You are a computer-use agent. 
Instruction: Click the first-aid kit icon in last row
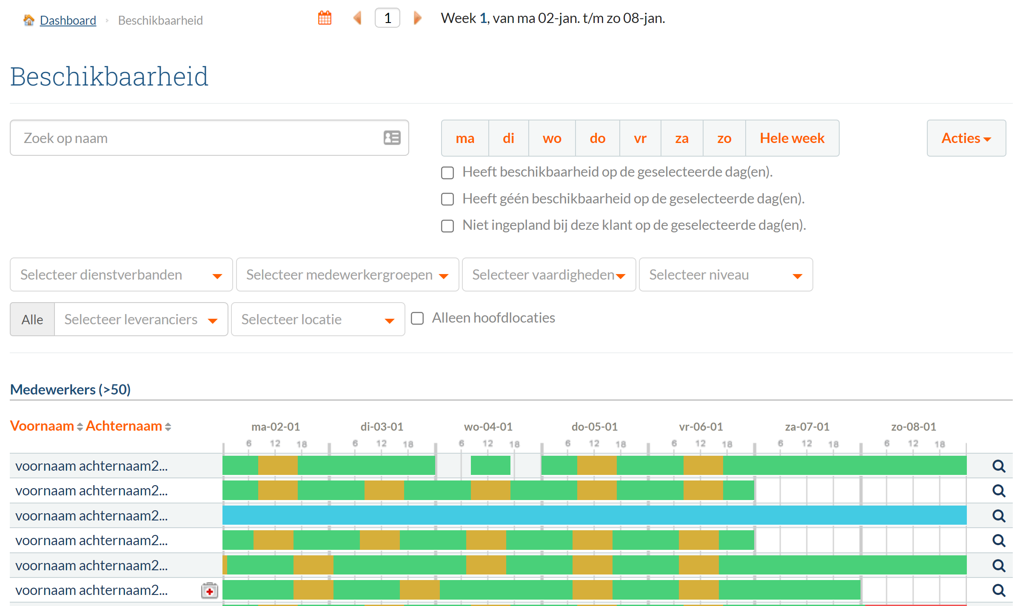(209, 591)
